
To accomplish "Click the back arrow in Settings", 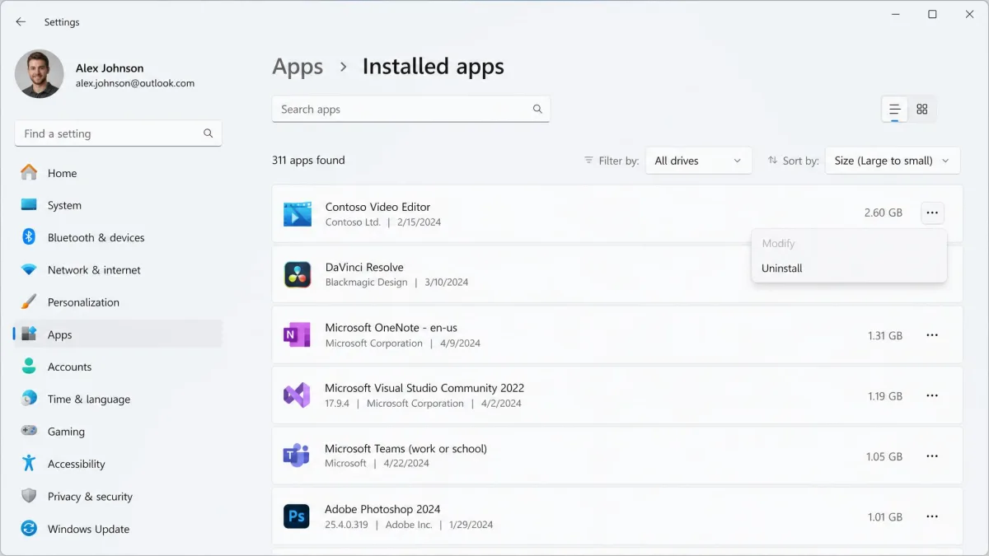I will 21,22.
